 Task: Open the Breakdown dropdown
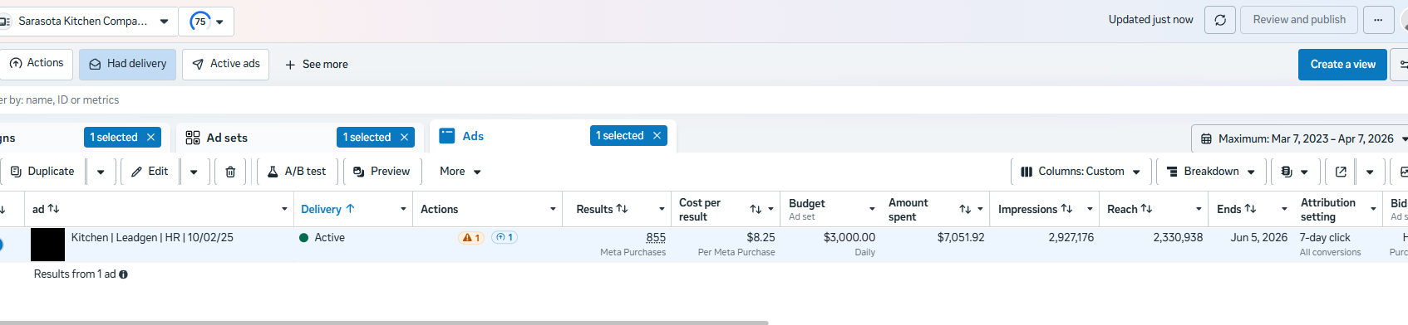(x=1211, y=172)
